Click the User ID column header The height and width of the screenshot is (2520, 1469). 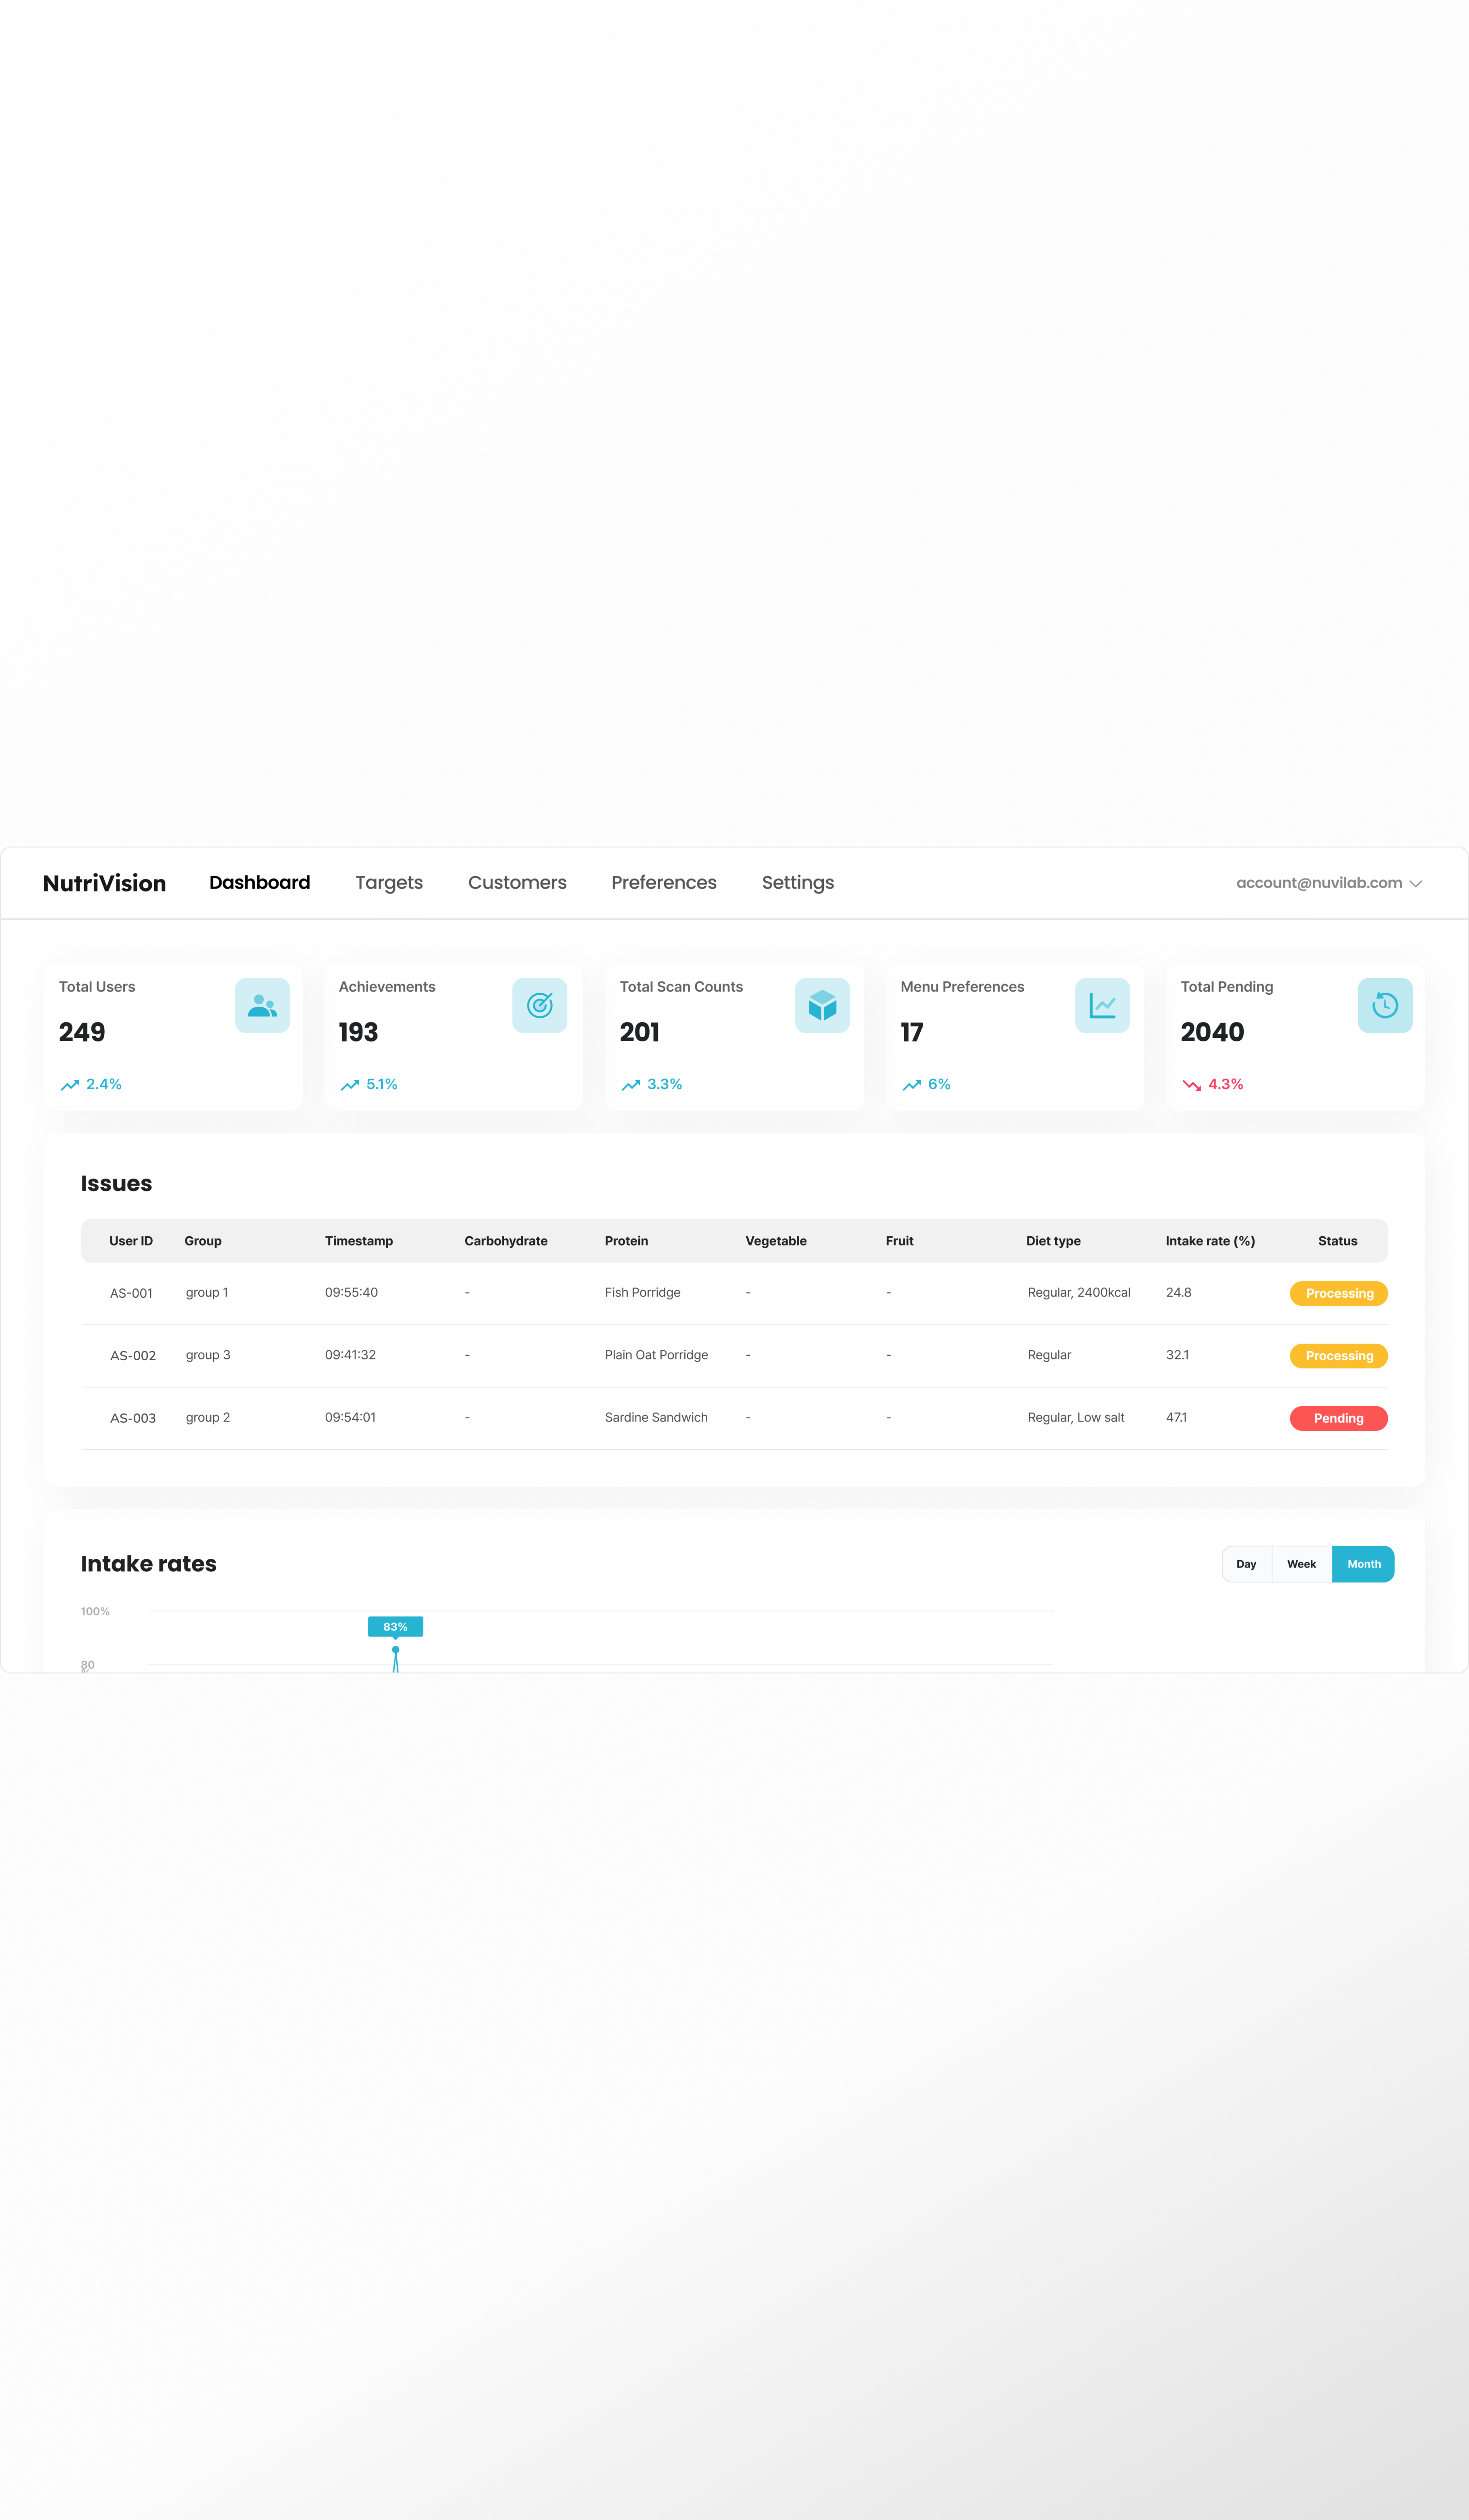pos(131,1241)
